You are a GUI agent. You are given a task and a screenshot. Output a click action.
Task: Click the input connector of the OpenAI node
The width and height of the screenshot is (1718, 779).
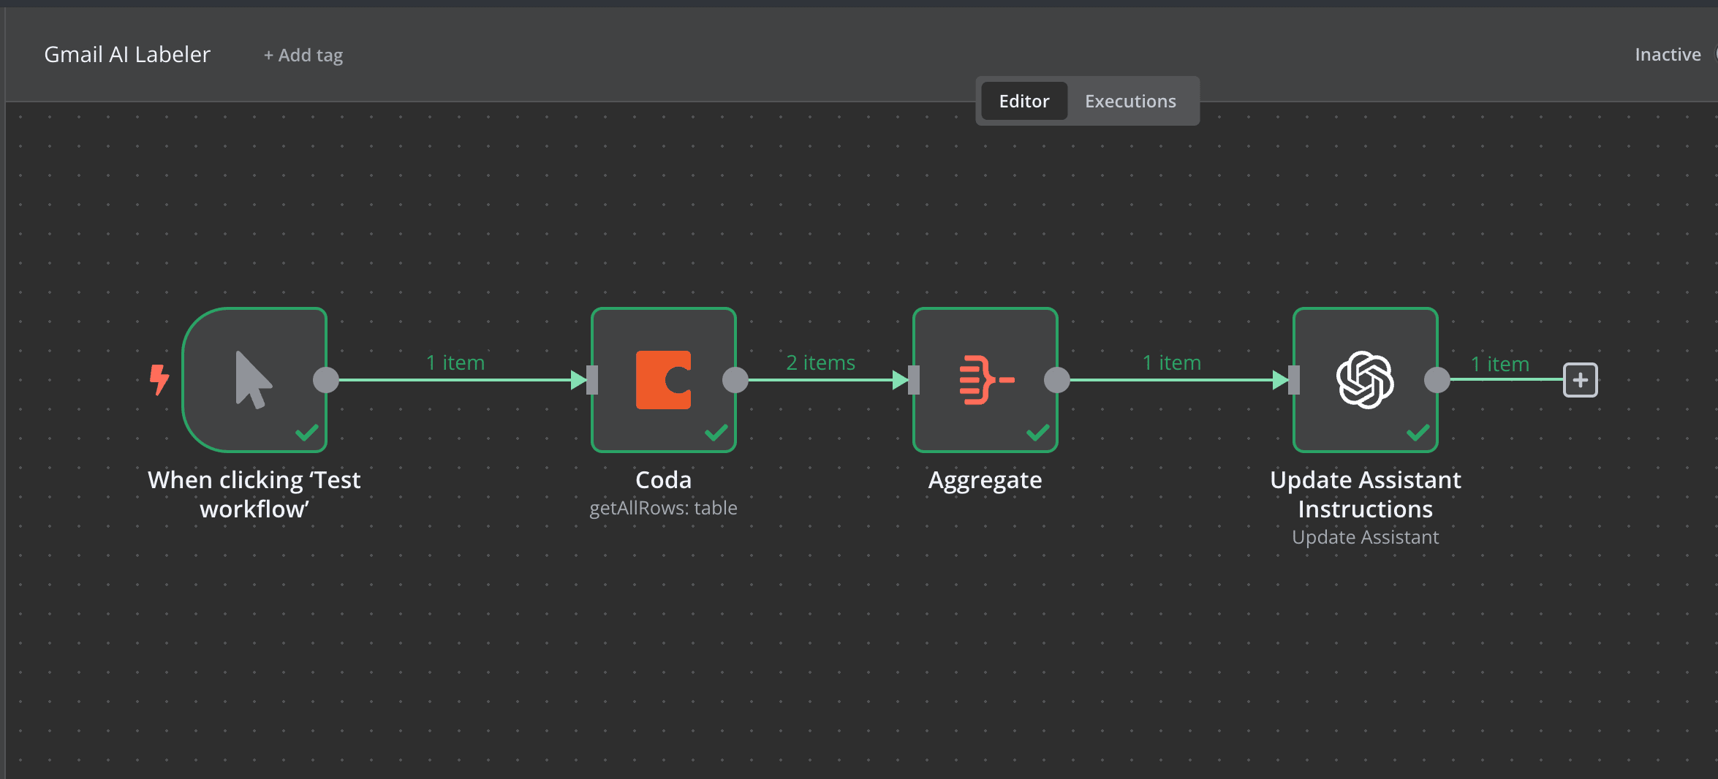(1294, 380)
